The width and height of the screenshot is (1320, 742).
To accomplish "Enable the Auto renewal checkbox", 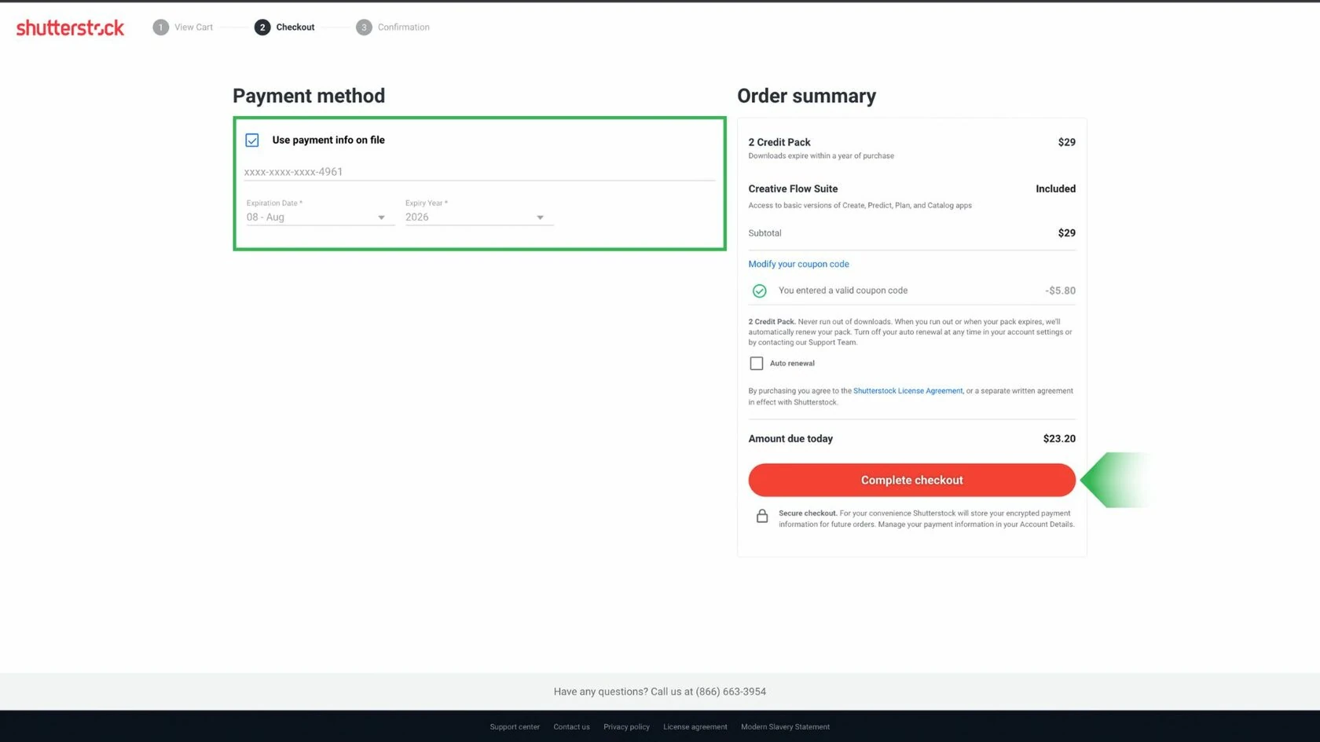I will click(757, 364).
